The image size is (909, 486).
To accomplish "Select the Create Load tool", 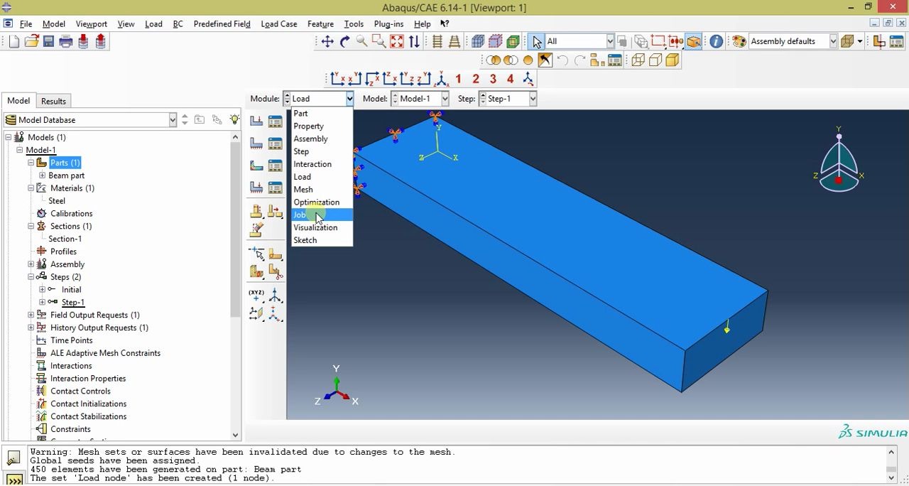I will pos(256,119).
